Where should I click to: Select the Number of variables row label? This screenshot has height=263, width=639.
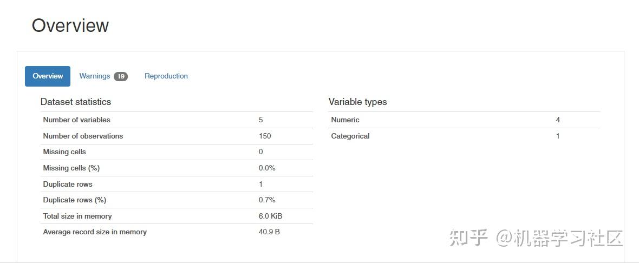[x=76, y=120]
